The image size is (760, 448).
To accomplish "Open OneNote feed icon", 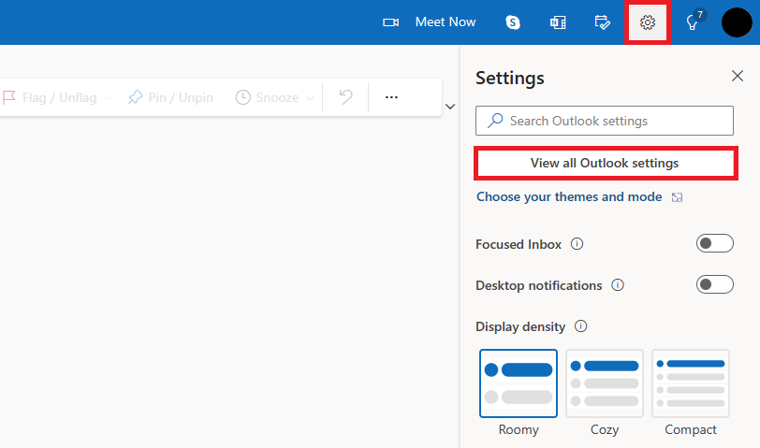I will click(x=558, y=22).
